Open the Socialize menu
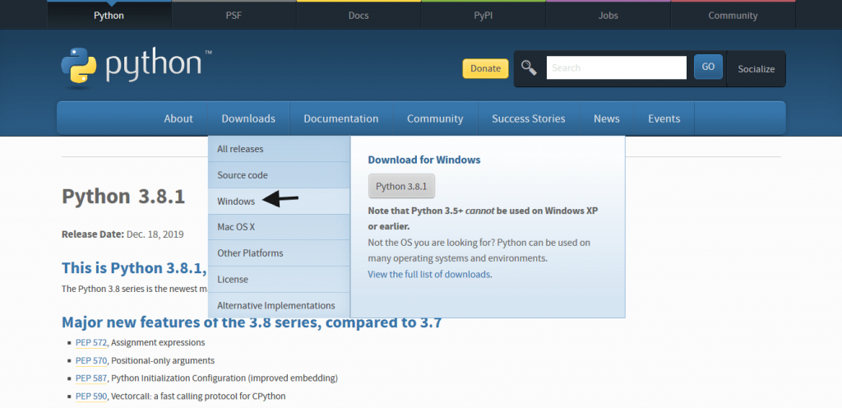This screenshot has width=842, height=408. pyautogui.click(x=756, y=69)
